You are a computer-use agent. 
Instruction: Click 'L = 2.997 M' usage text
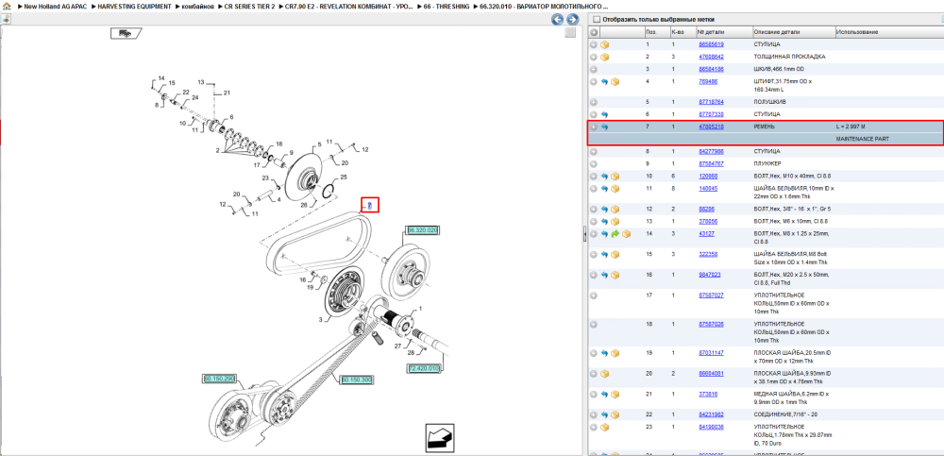851,127
